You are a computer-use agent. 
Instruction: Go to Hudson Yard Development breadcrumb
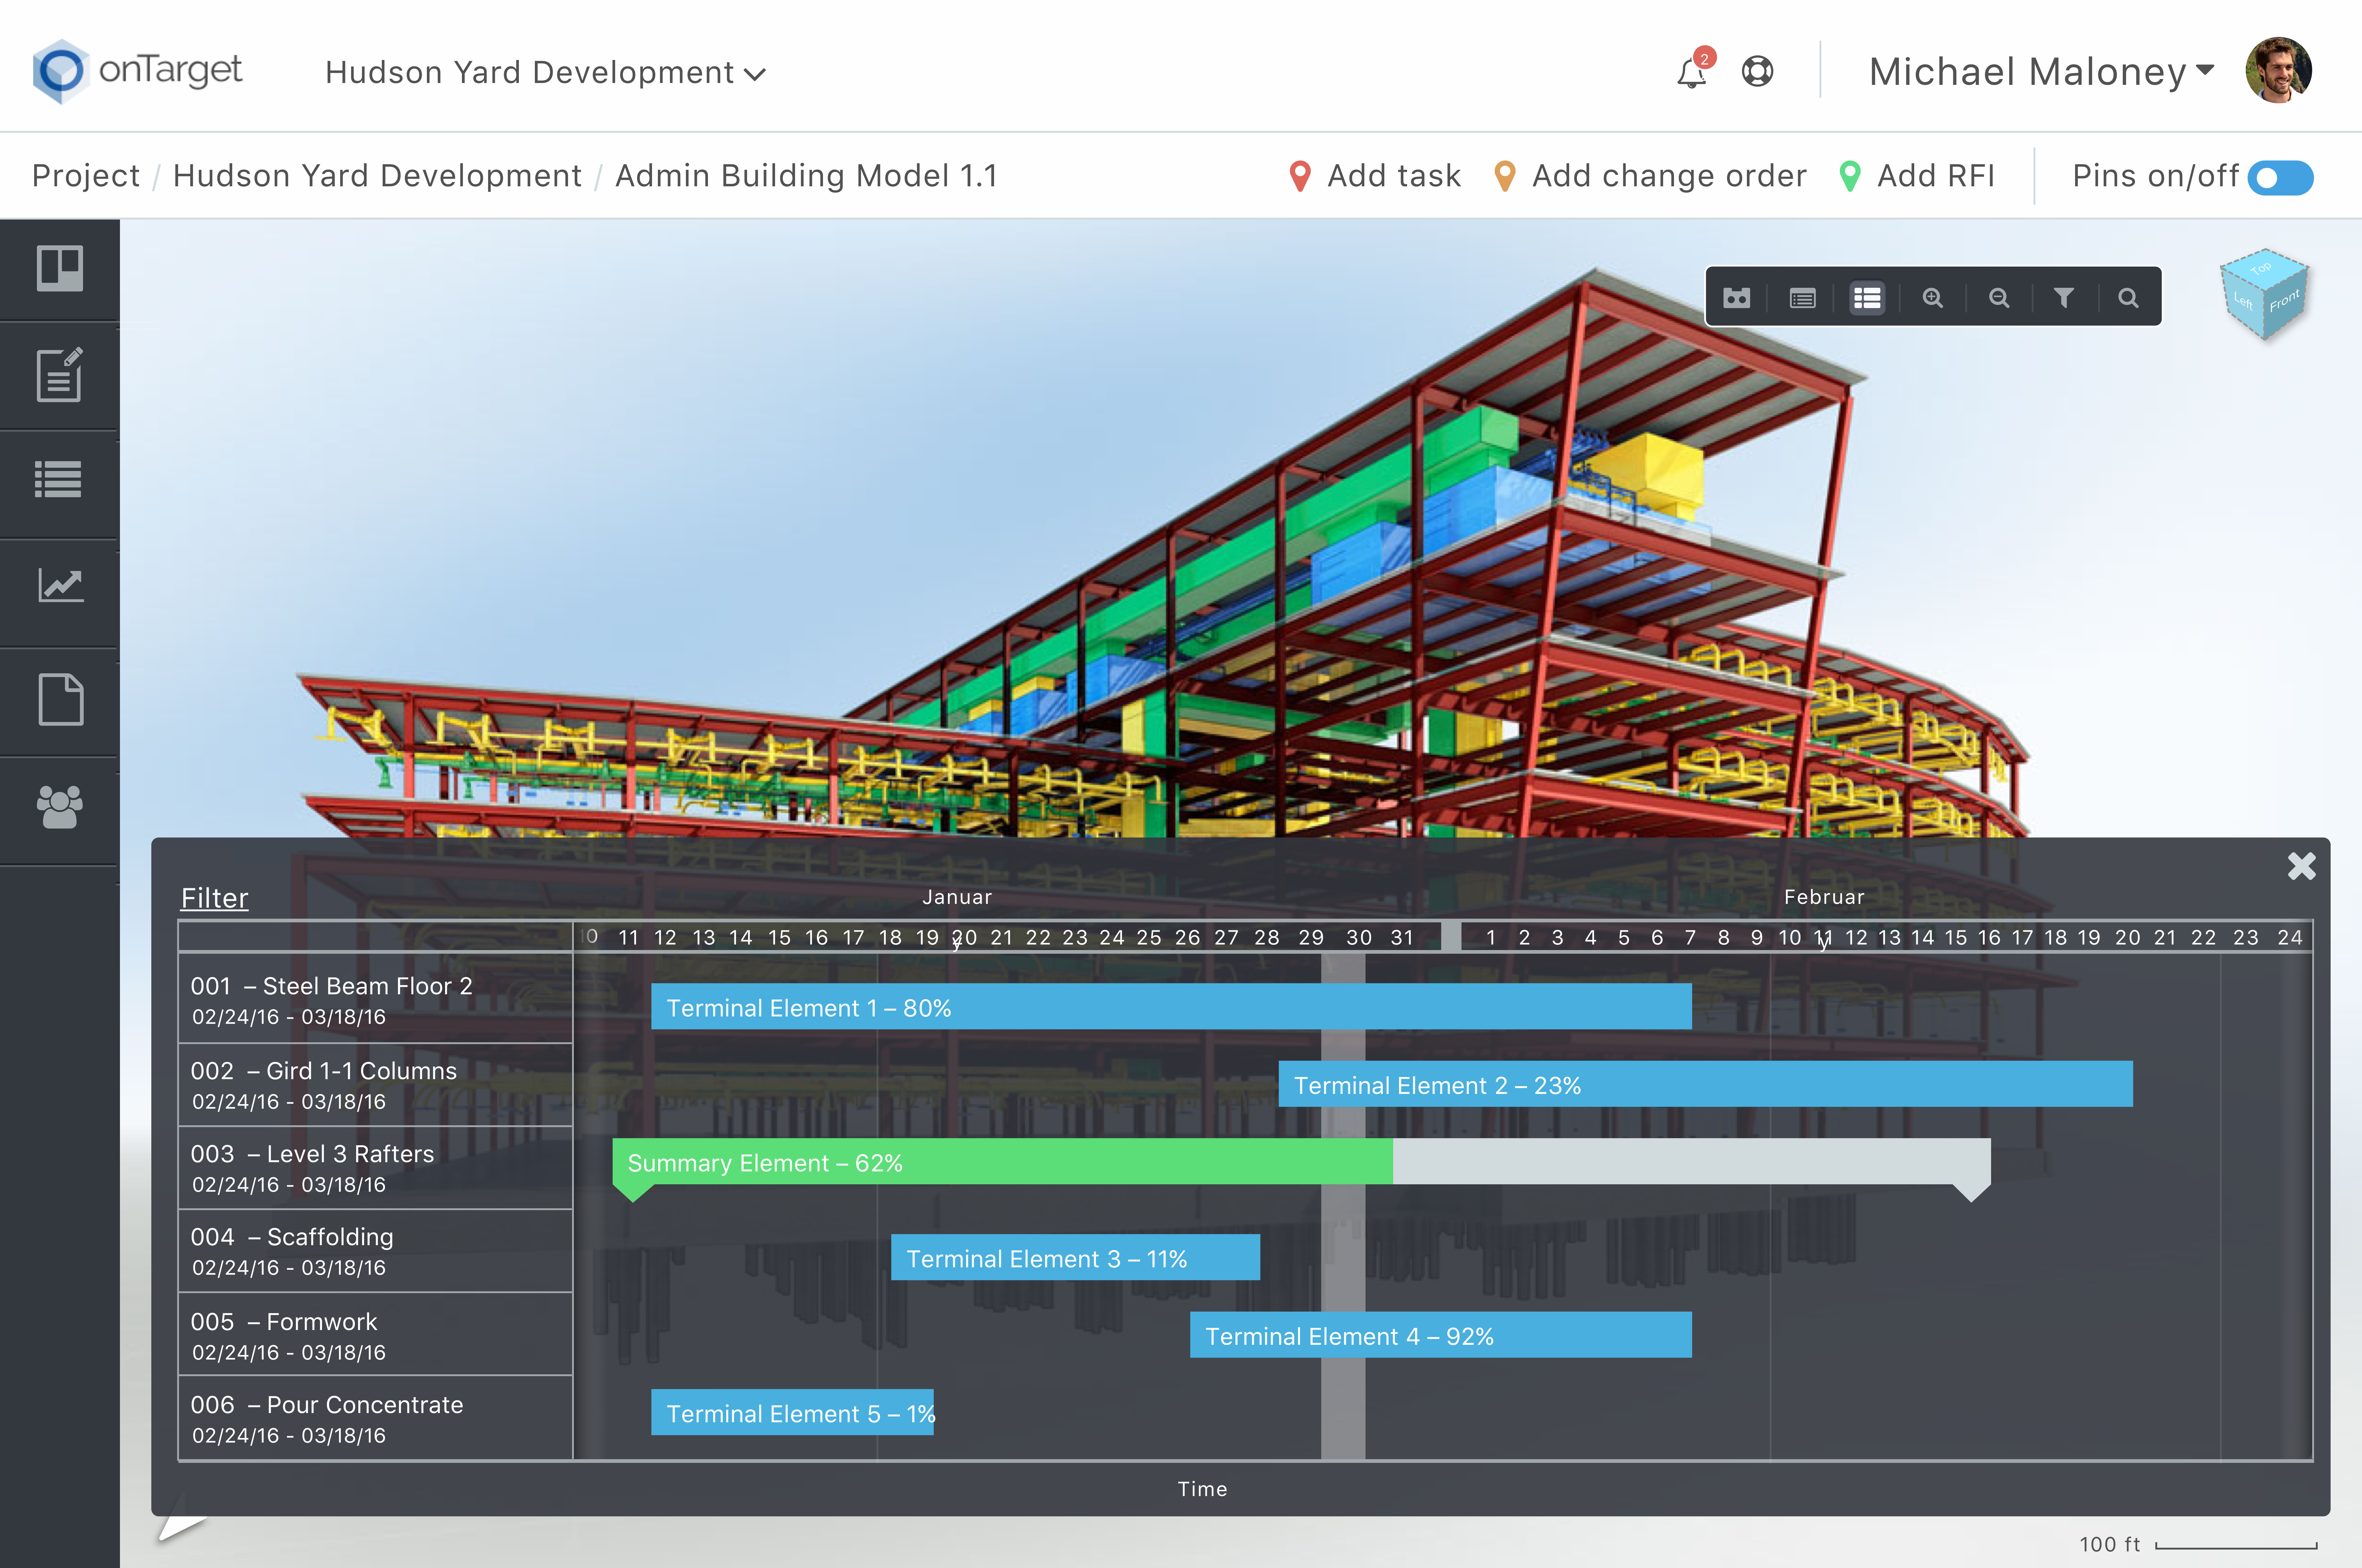point(377,176)
